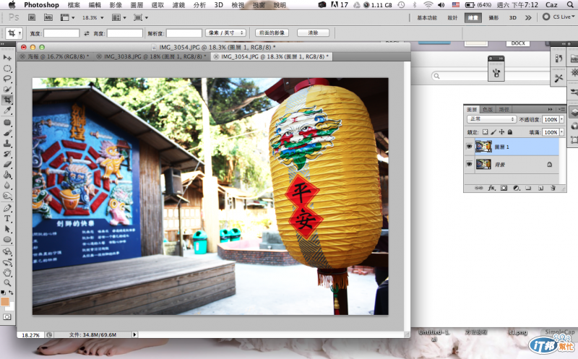
Task: Select the Eyedropper tool
Action: [7, 111]
